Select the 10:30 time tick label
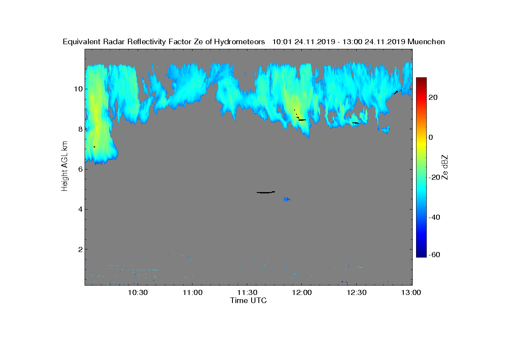Image resolution: width=510 pixels, height=340 pixels. pyautogui.click(x=138, y=292)
